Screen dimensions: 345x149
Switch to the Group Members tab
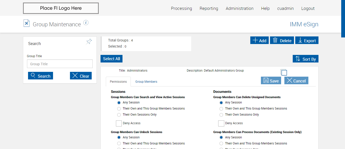pos(146,82)
